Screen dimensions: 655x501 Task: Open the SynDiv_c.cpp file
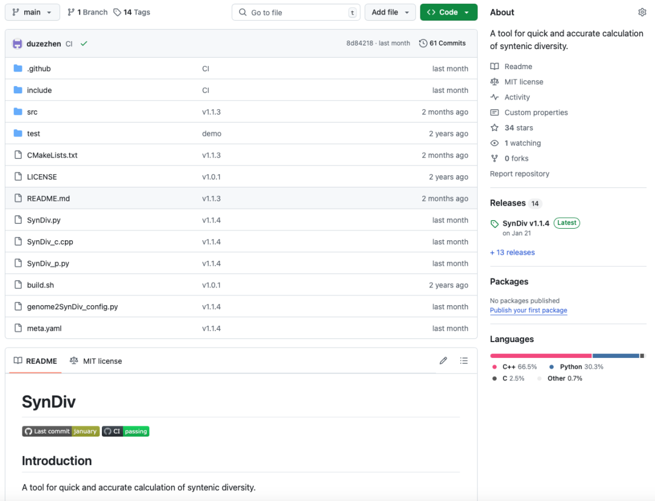click(x=50, y=242)
